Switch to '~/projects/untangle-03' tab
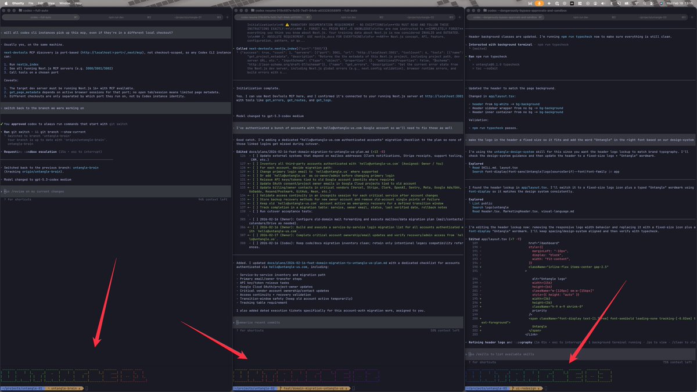 point(653,17)
